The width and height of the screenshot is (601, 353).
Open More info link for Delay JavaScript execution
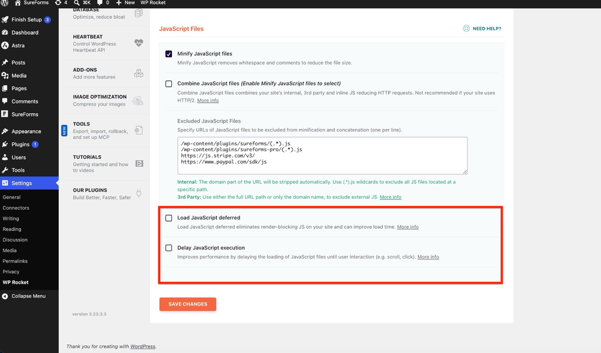428,257
